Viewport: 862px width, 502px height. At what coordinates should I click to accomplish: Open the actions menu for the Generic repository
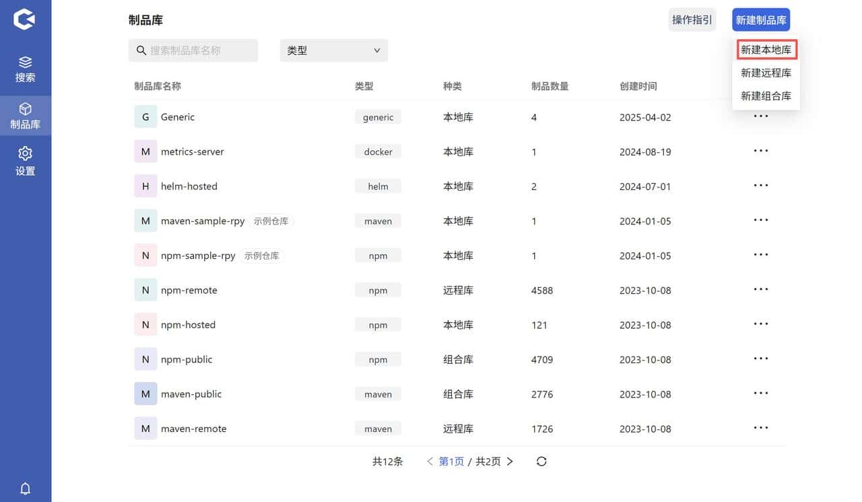coord(760,117)
